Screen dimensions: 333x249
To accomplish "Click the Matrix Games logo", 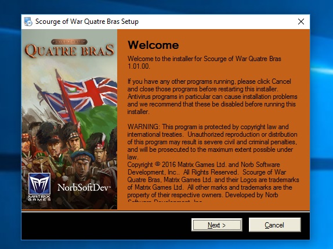I will point(39,187).
